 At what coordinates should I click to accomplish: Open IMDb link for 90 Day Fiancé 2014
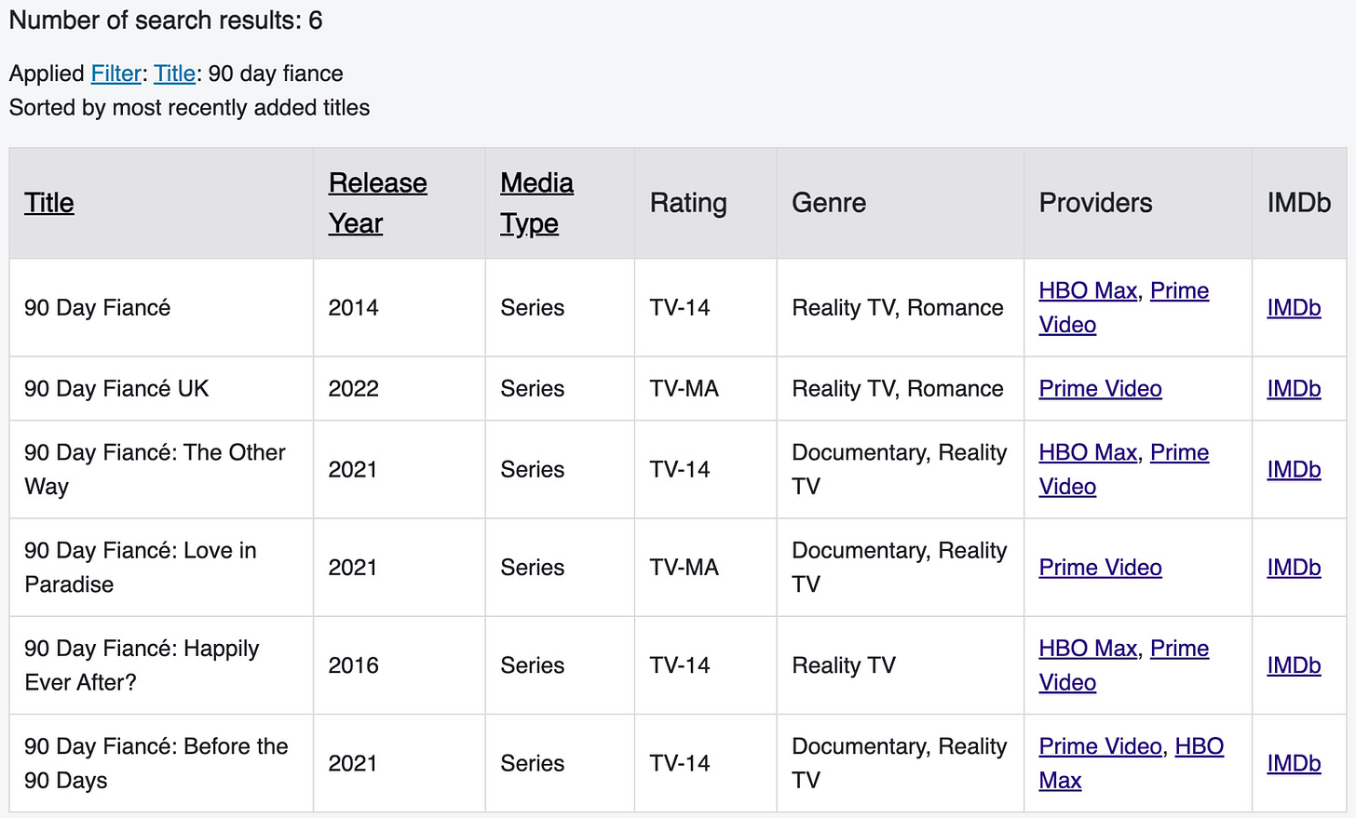1294,308
